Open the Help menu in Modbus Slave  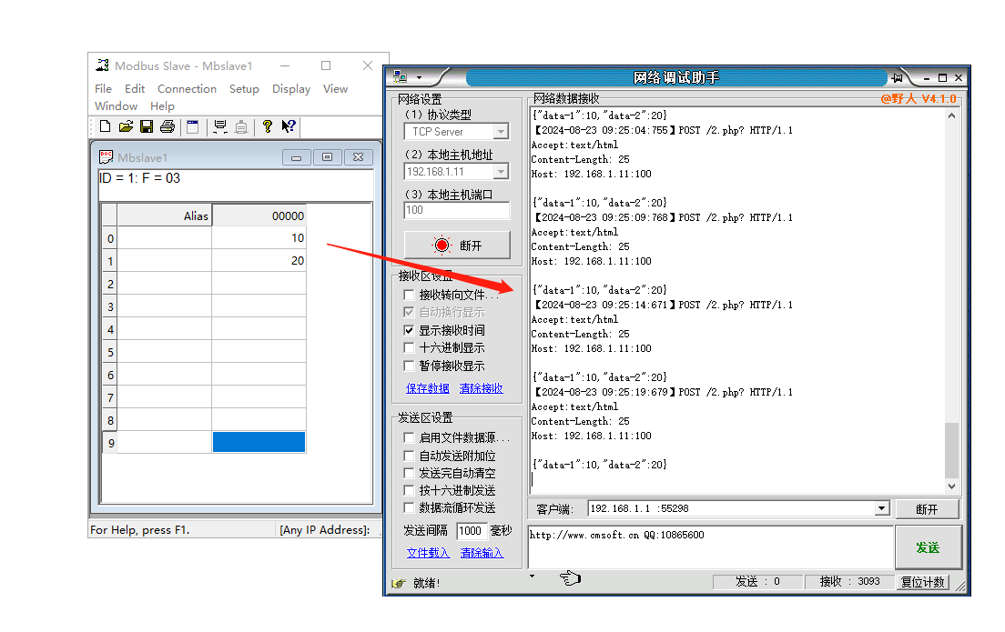click(x=162, y=105)
